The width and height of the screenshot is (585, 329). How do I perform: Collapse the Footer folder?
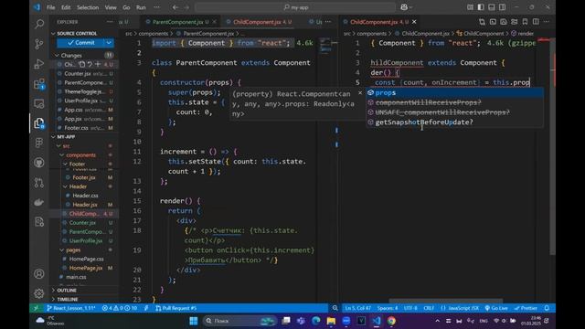65,164
